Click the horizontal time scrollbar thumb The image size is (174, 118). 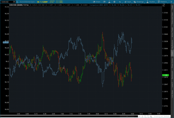pos(127,116)
